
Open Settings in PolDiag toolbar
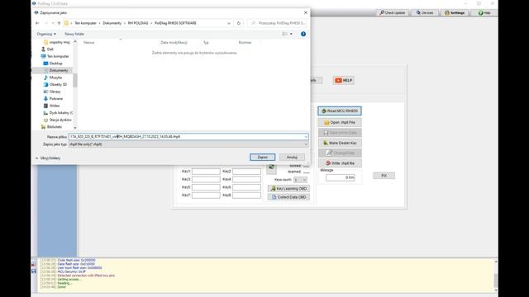point(455,13)
